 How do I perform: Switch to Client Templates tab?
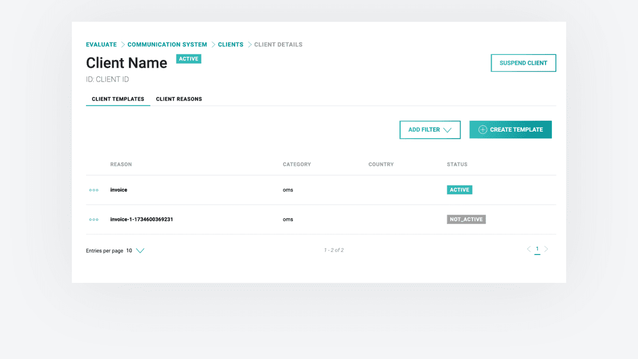(118, 99)
